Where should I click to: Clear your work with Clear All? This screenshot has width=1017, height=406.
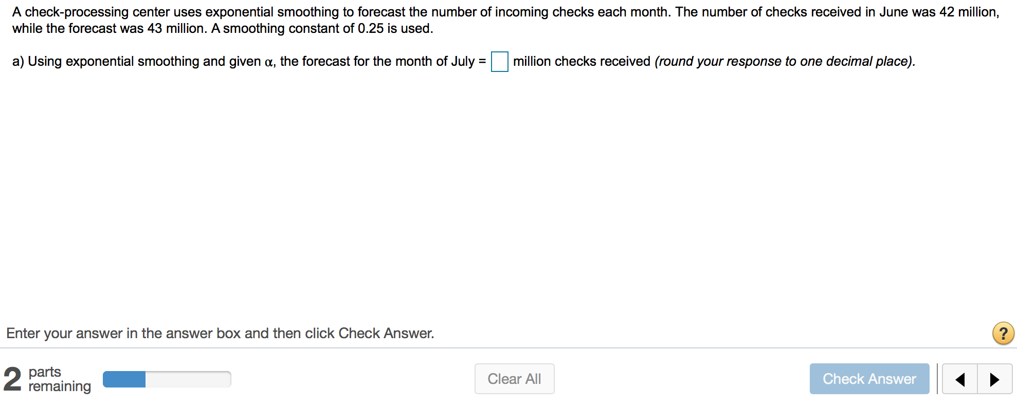pyautogui.click(x=514, y=379)
